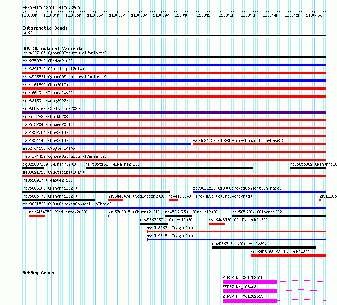Click the 9q32 cytogenetic band label
This screenshot has height=305, width=337.
(x=27, y=33)
